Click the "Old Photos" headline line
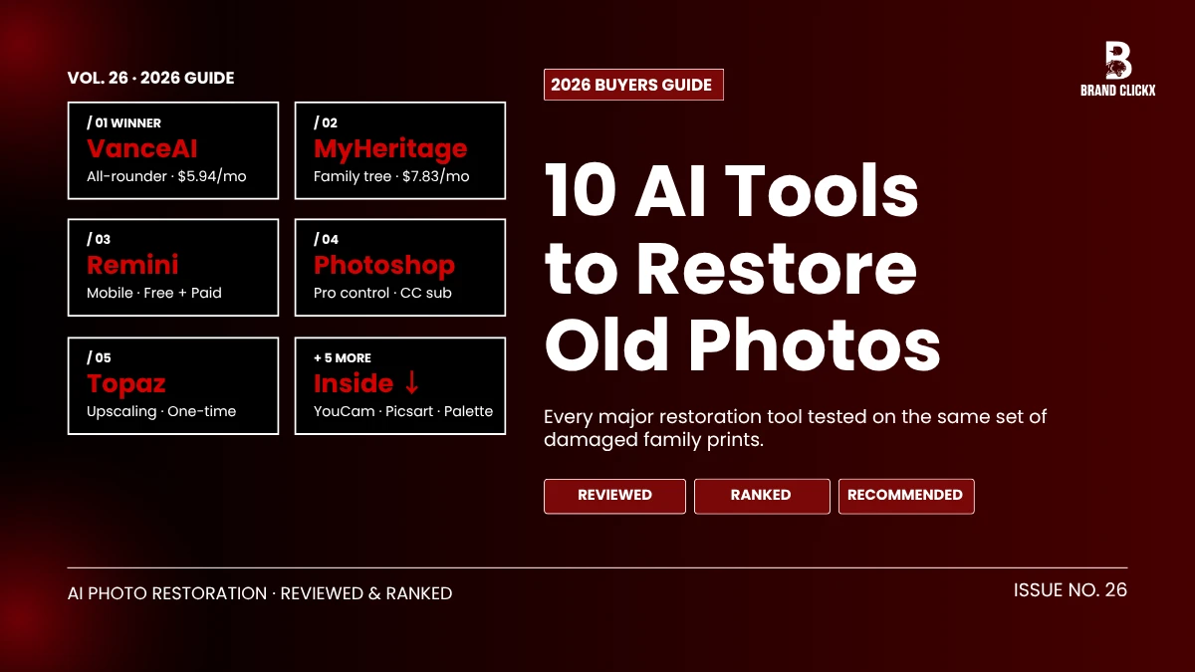This screenshot has height=672, width=1195. point(743,345)
